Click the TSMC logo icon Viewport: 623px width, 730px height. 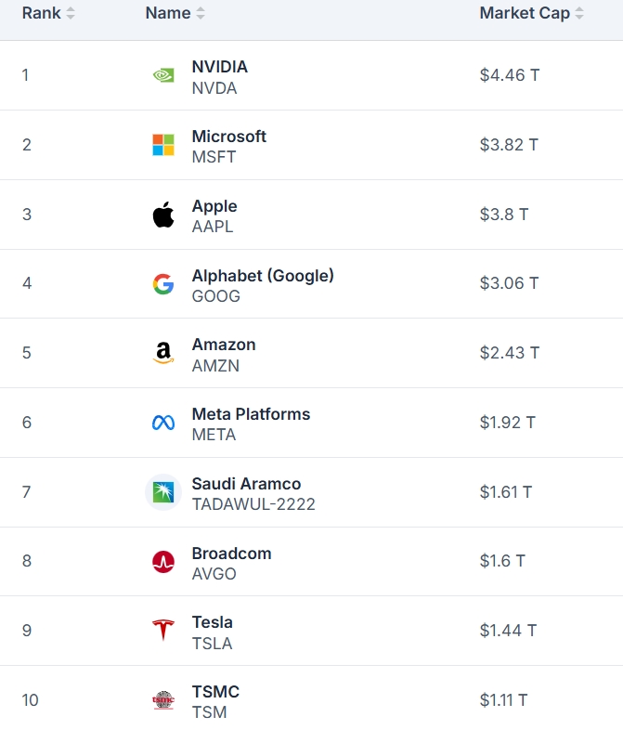(163, 700)
